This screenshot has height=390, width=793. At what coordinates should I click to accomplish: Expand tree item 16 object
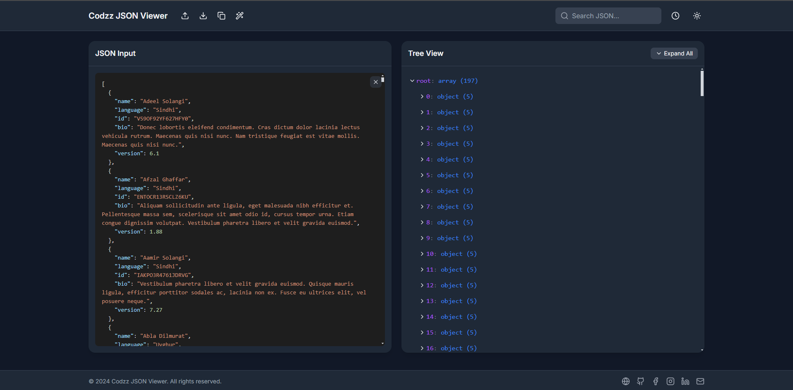click(x=422, y=348)
